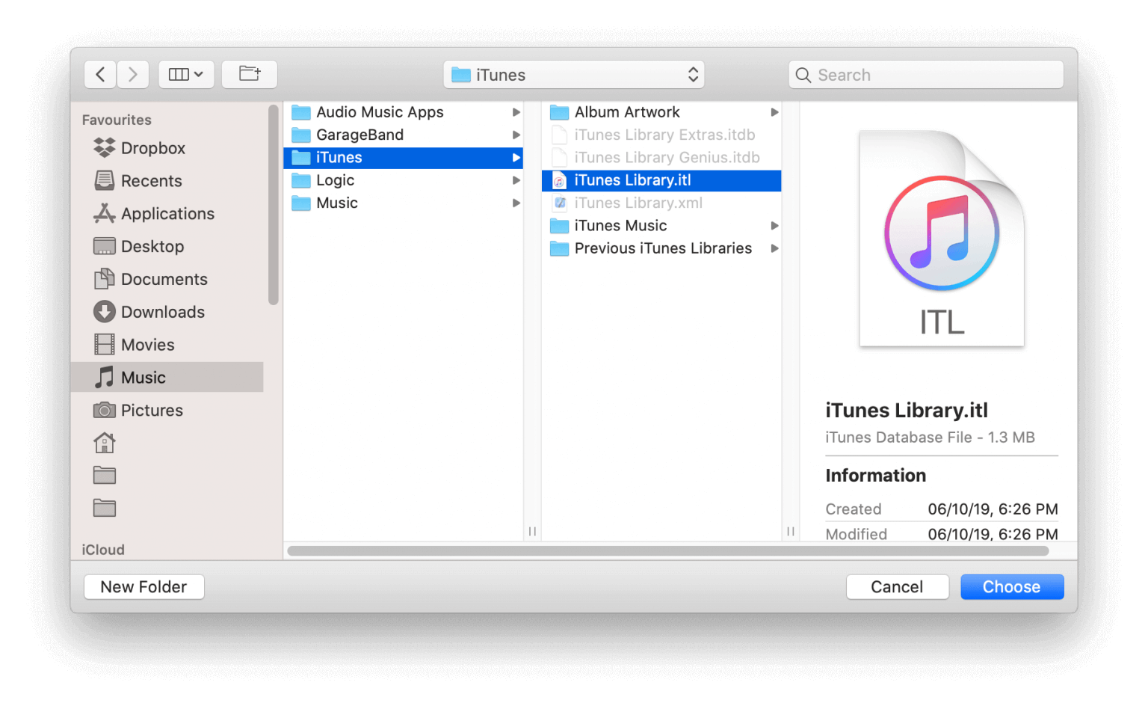
Task: Click the Search field
Action: point(926,75)
